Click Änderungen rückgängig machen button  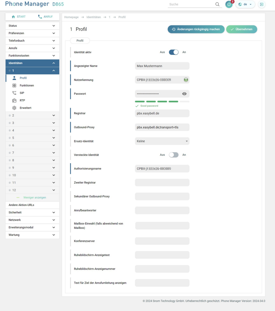click(x=196, y=29)
